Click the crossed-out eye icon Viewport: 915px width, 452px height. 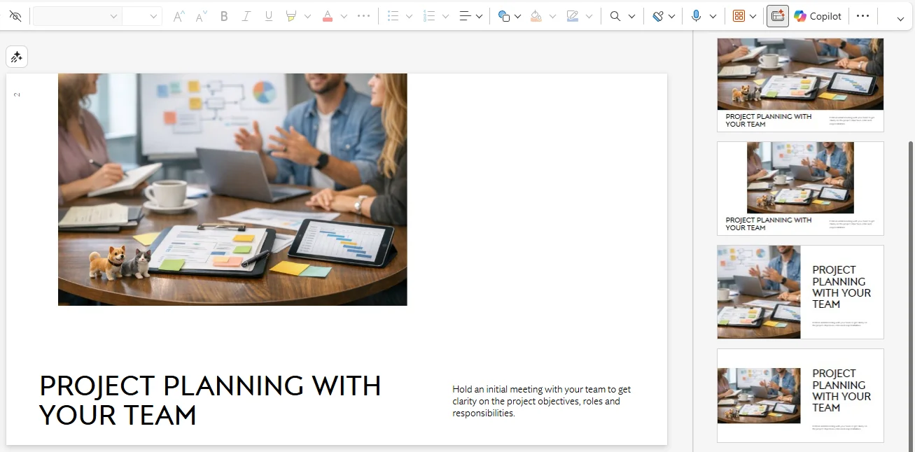pyautogui.click(x=15, y=16)
